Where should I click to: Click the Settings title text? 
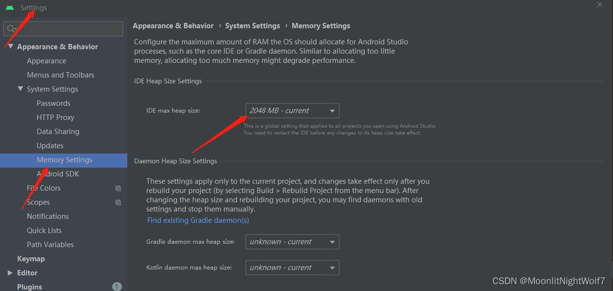point(34,8)
